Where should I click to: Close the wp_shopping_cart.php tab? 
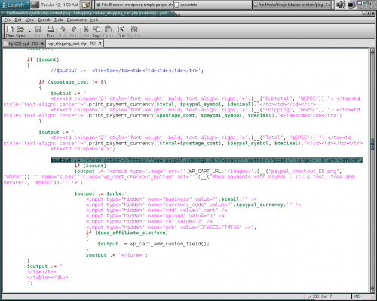click(x=100, y=44)
